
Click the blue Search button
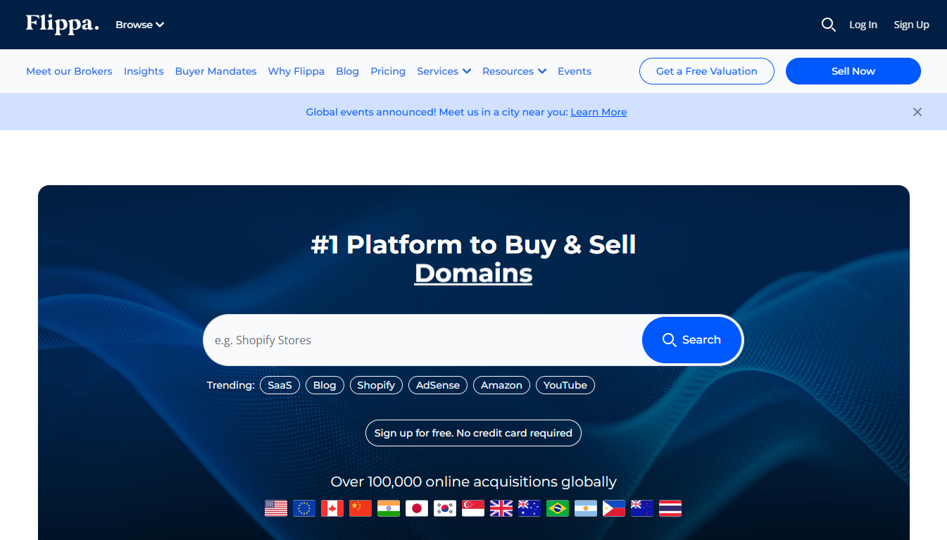pos(691,340)
